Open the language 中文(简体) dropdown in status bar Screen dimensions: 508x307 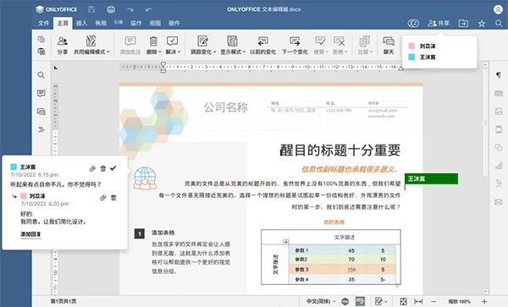click(321, 301)
